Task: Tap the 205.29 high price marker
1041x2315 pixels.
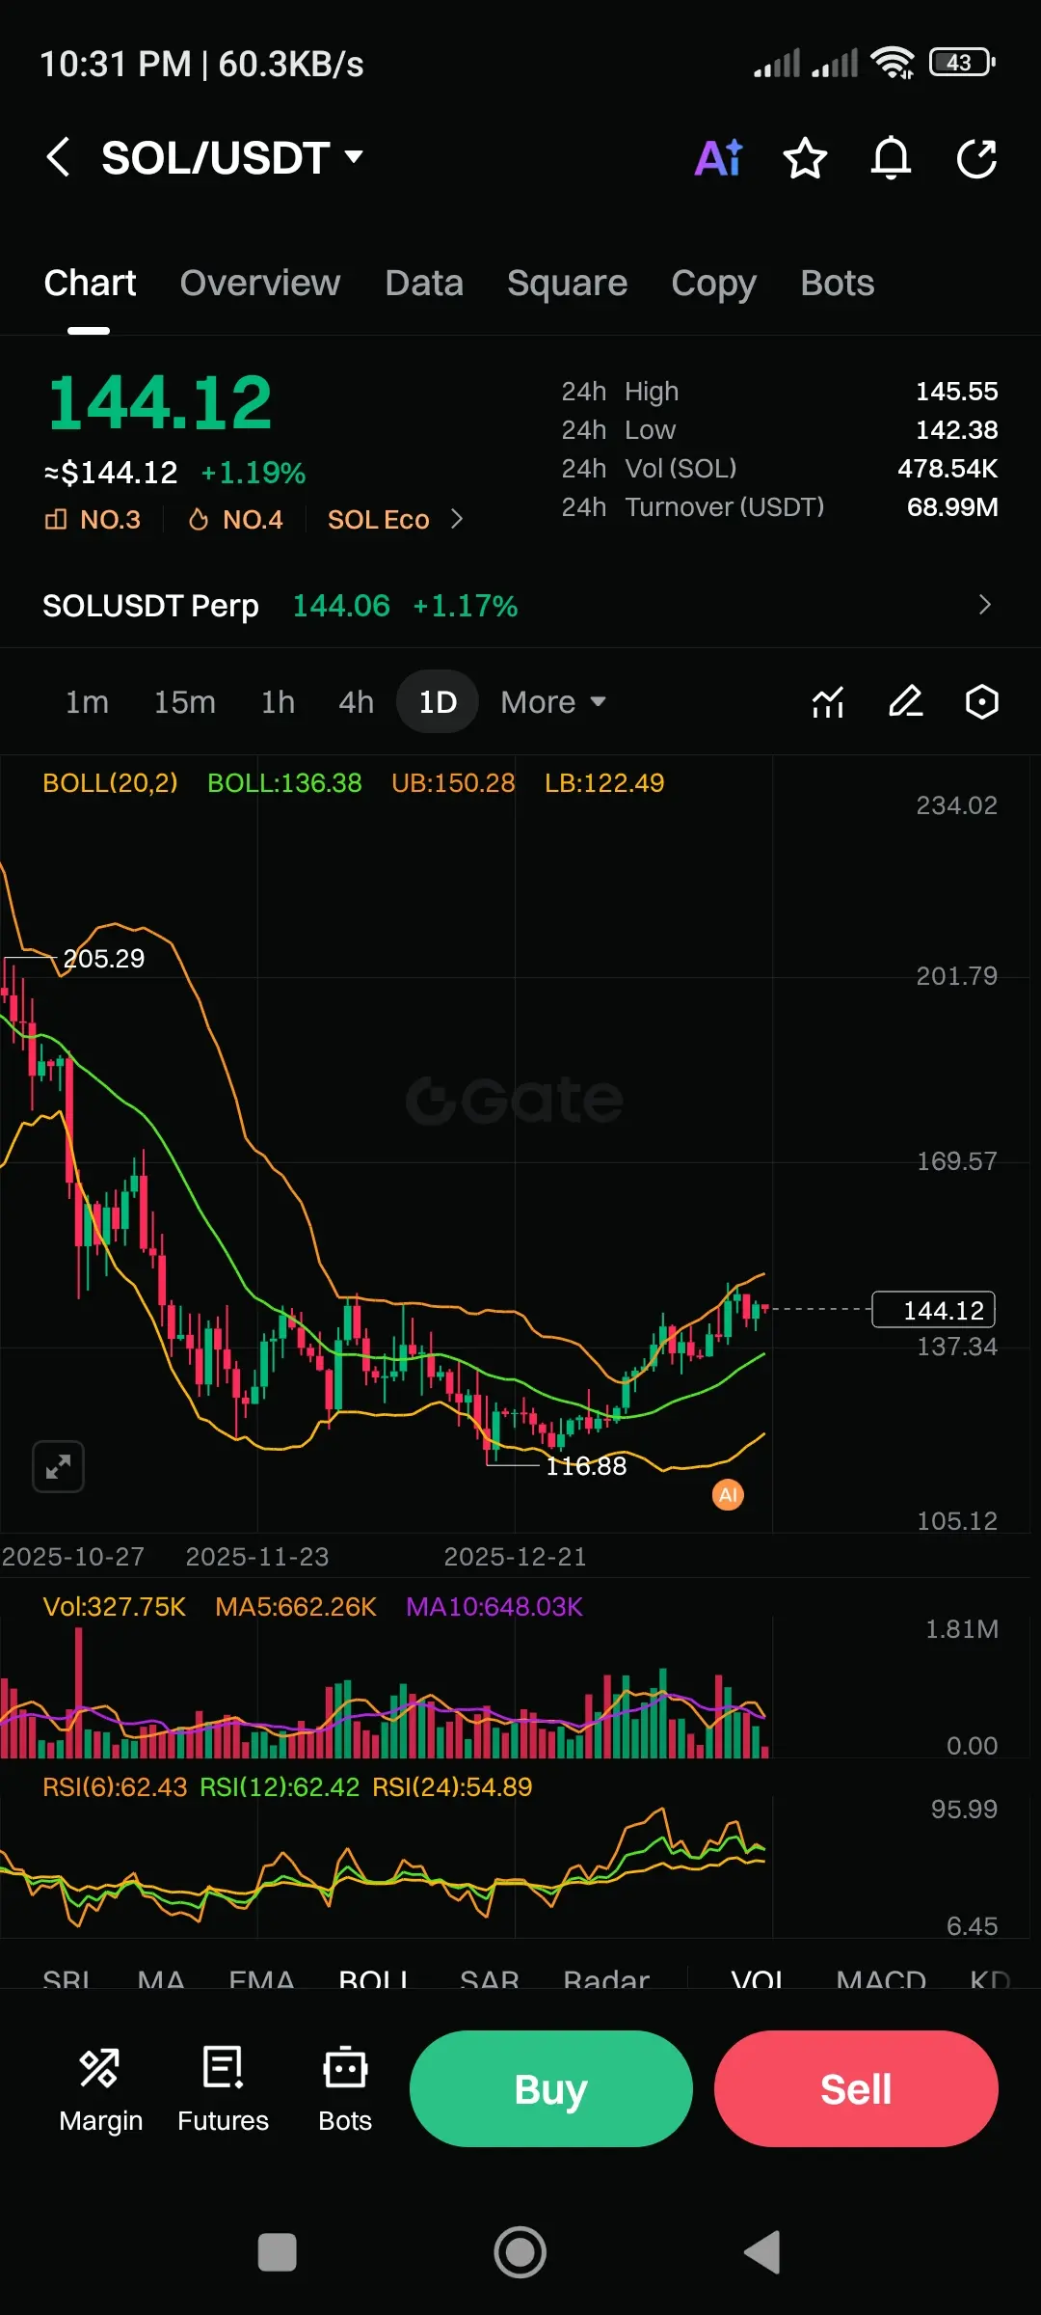Action: coord(104,959)
